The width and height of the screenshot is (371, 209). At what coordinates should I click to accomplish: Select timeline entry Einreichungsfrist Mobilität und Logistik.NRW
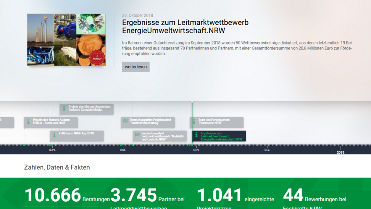pyautogui.click(x=160, y=136)
